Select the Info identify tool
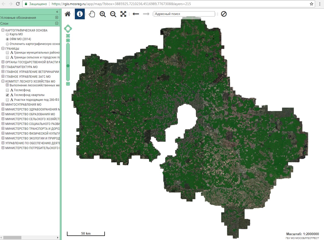Screen dimensions: 324x240 pos(80,14)
